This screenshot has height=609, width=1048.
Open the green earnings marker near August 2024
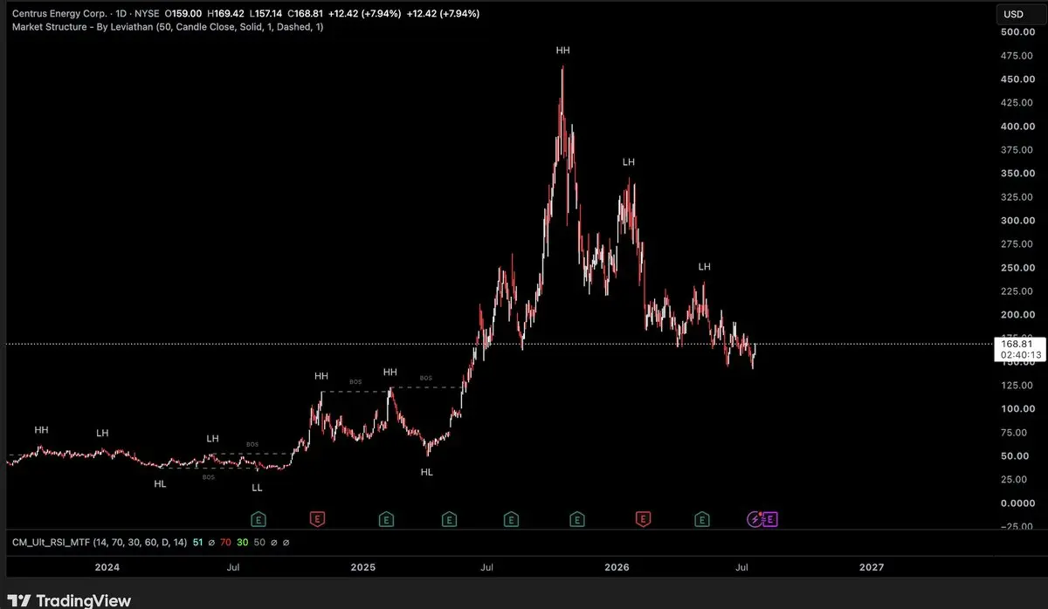pyautogui.click(x=259, y=520)
